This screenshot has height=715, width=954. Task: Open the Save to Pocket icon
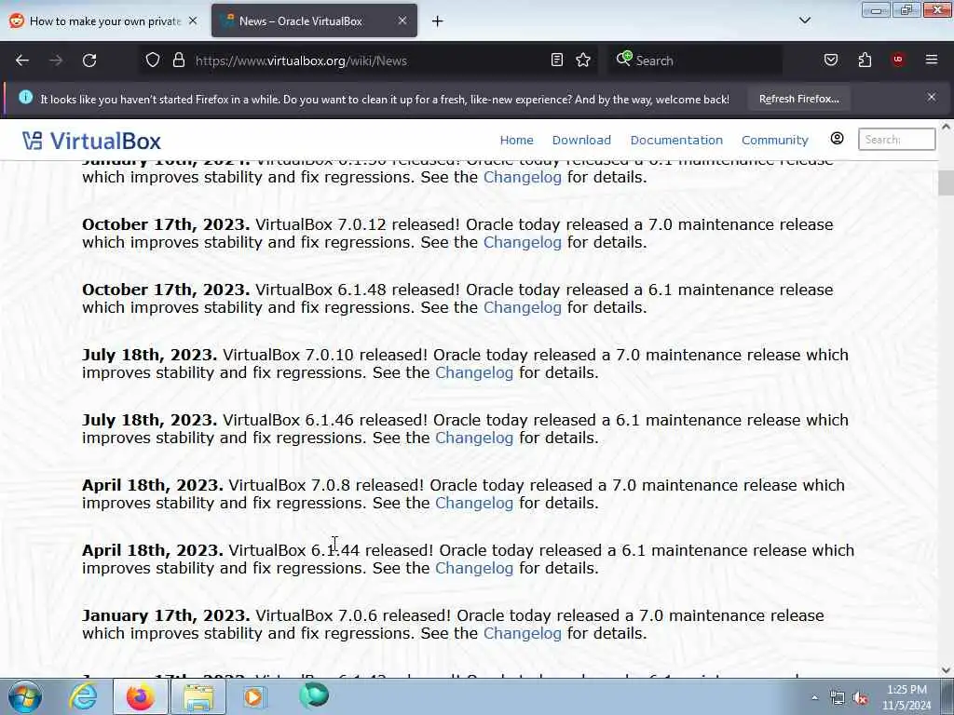830,60
